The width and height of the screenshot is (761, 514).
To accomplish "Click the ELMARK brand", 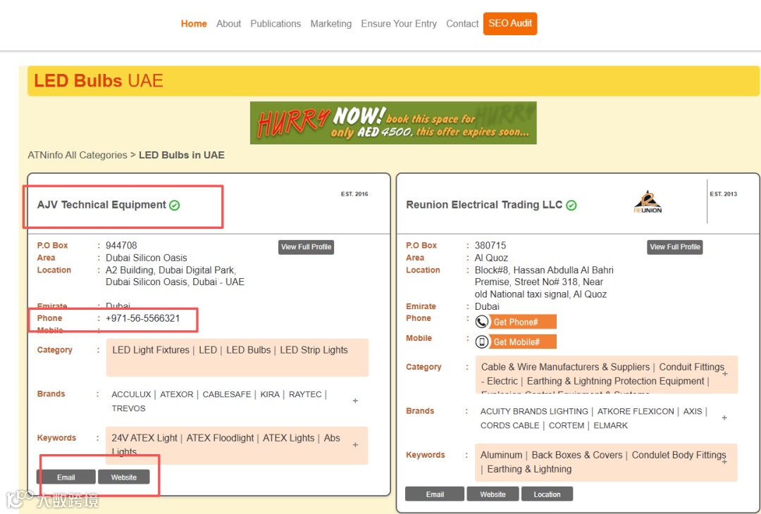I will click(x=610, y=426).
